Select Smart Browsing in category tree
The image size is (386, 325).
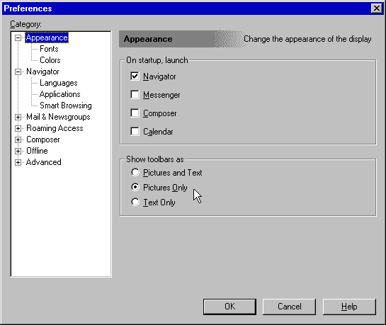[66, 106]
